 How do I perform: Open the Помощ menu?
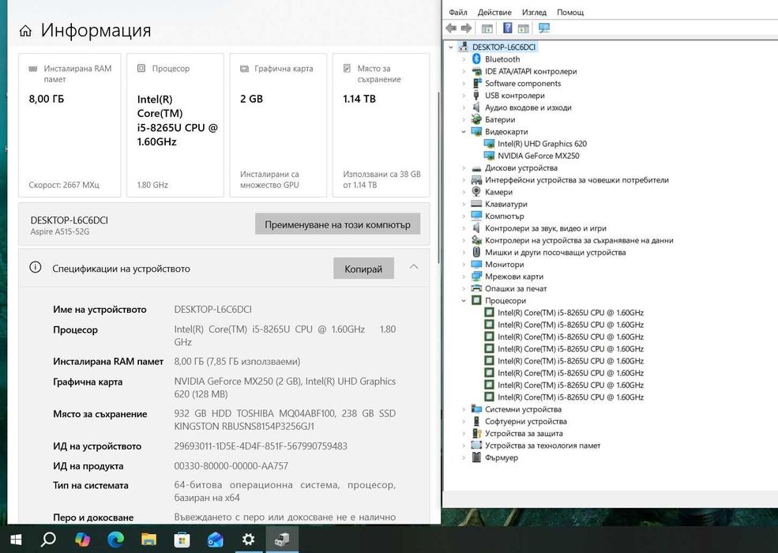click(x=570, y=12)
